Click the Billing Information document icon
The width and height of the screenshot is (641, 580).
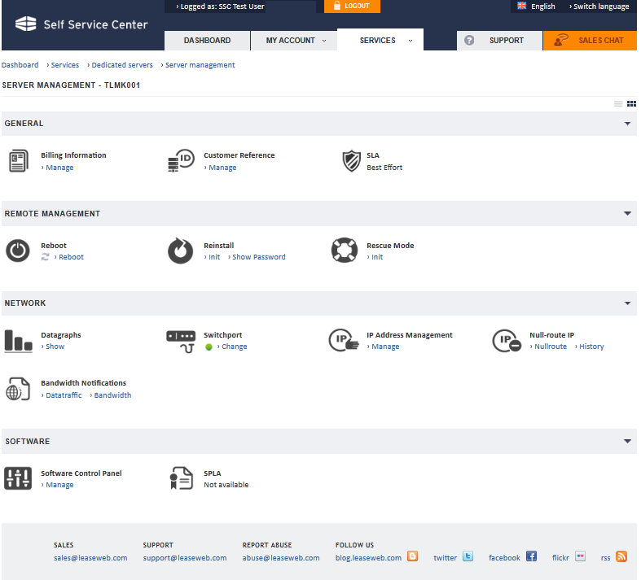pyautogui.click(x=18, y=160)
